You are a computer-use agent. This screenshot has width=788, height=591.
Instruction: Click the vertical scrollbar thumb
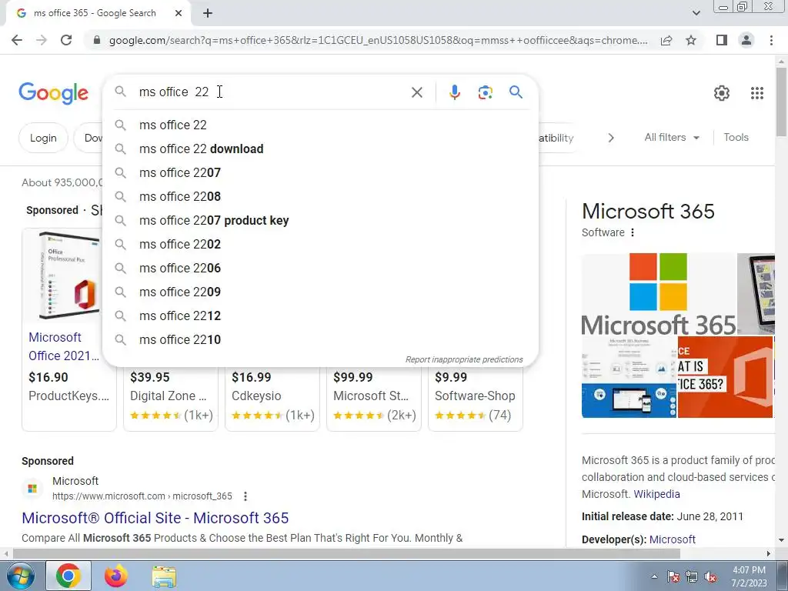(x=781, y=101)
